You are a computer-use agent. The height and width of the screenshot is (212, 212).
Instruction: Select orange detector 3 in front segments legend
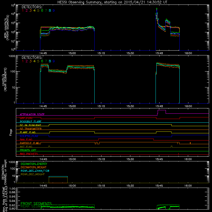[30, 11]
